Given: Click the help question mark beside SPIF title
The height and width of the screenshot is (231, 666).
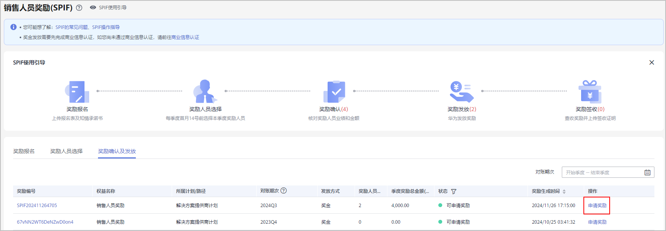Looking at the screenshot, I should 79,8.
